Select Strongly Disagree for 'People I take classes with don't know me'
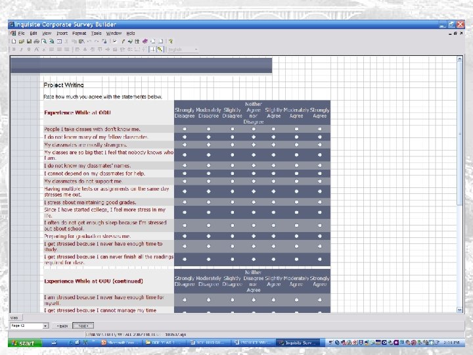The image size is (473, 355). pyautogui.click(x=185, y=129)
